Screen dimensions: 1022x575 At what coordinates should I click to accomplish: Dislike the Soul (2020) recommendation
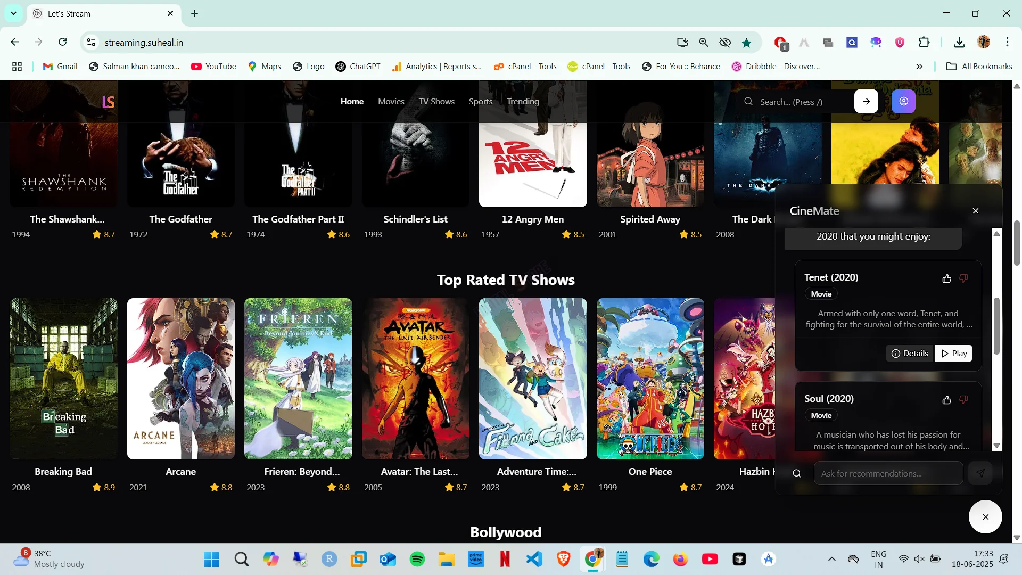pyautogui.click(x=963, y=400)
